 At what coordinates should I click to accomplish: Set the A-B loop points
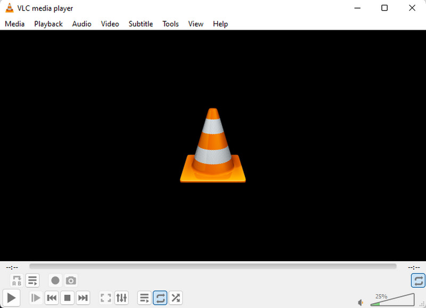point(16,280)
